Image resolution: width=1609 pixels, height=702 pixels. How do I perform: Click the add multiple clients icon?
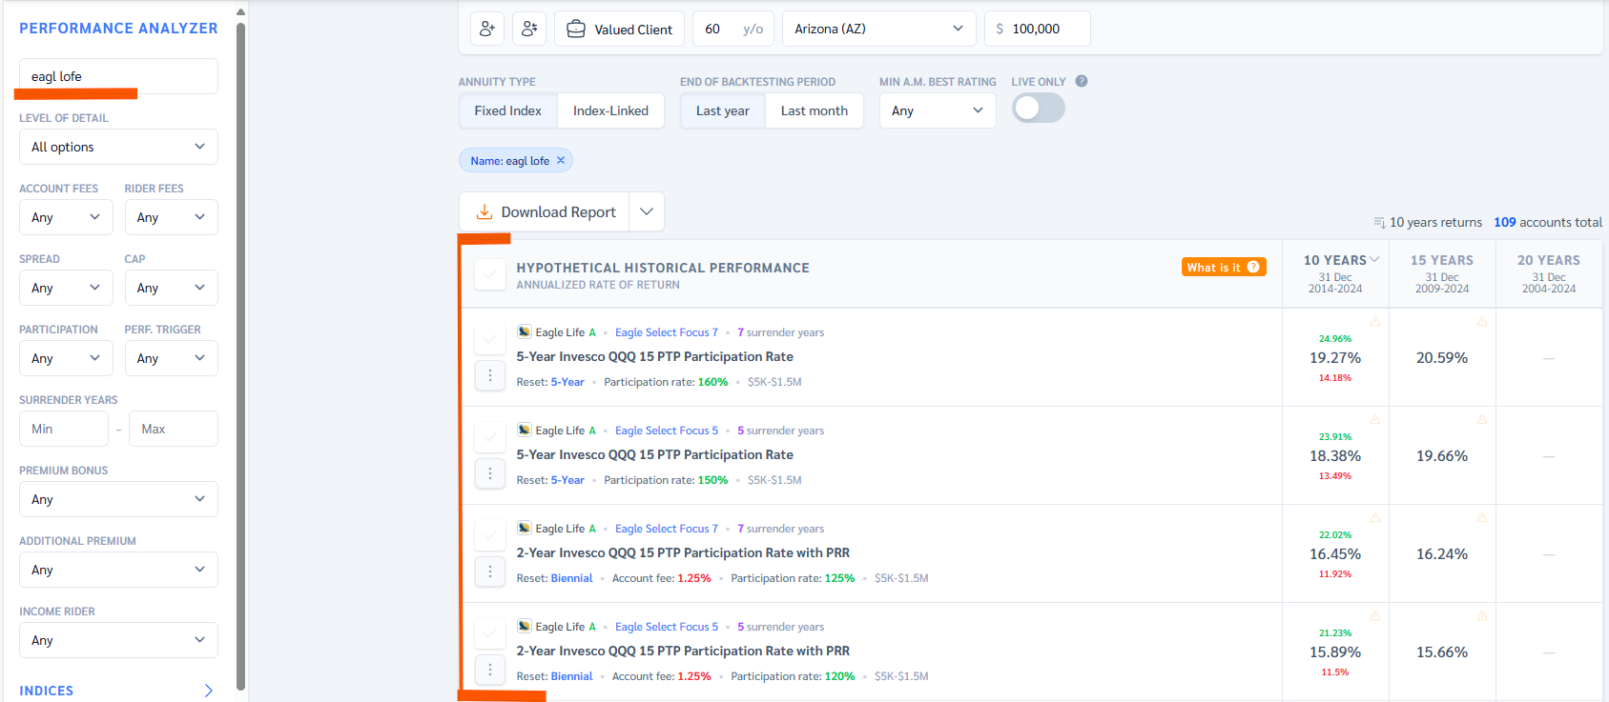[529, 29]
